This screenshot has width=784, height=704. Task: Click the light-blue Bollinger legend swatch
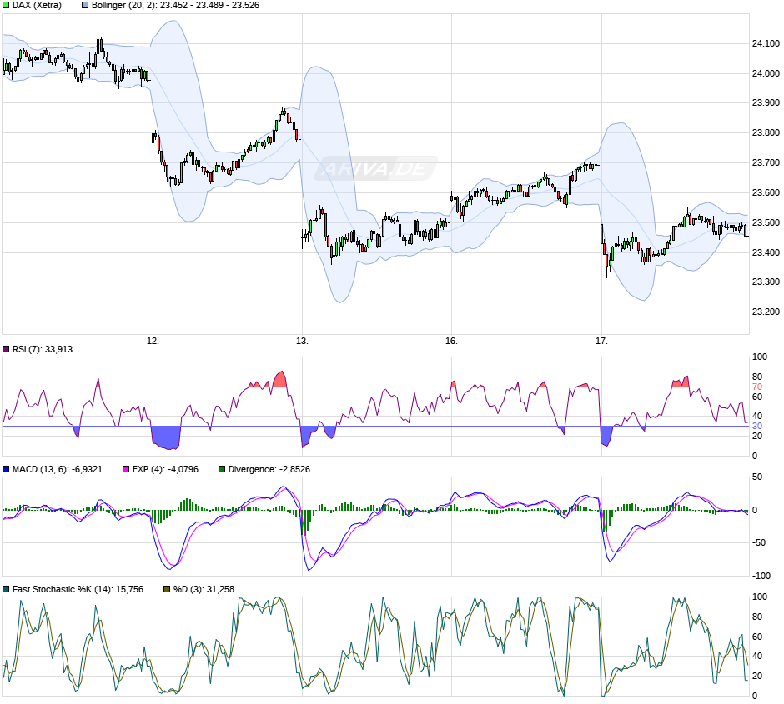(85, 6)
